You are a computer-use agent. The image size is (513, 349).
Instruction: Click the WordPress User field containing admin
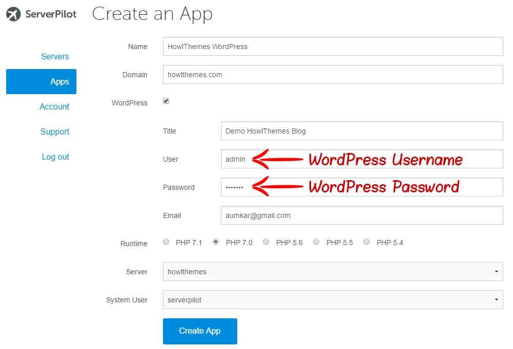click(x=362, y=159)
